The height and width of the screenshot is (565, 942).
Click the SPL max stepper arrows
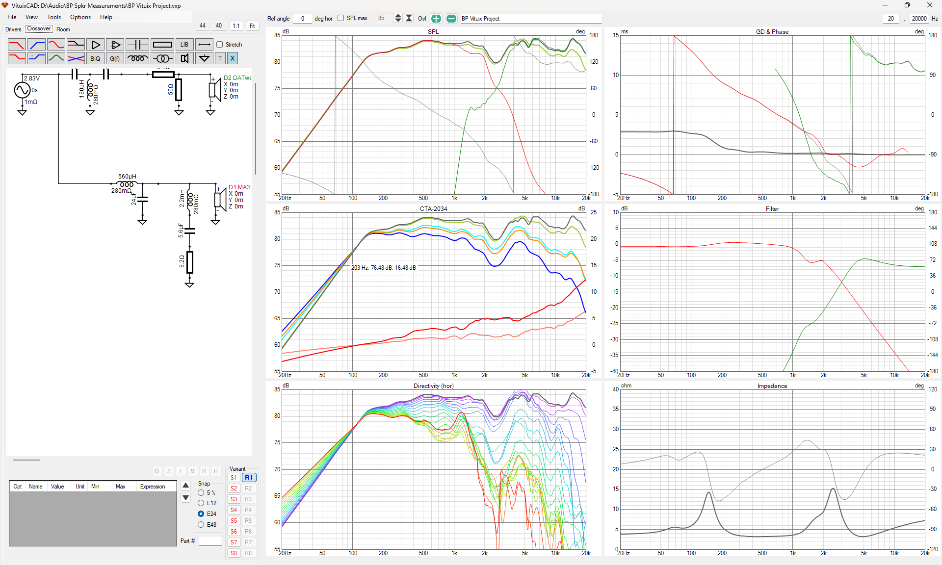click(398, 19)
